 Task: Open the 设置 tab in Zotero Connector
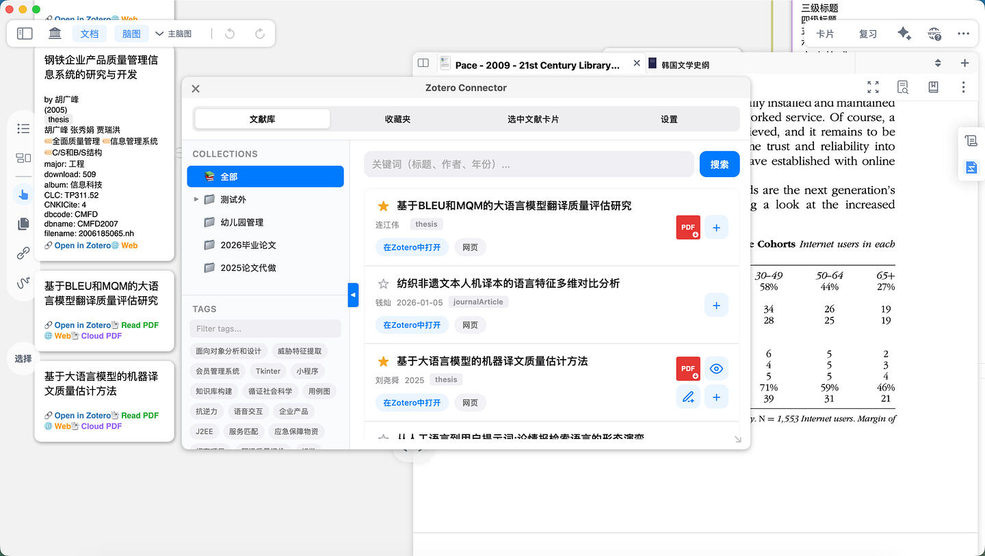tap(669, 119)
